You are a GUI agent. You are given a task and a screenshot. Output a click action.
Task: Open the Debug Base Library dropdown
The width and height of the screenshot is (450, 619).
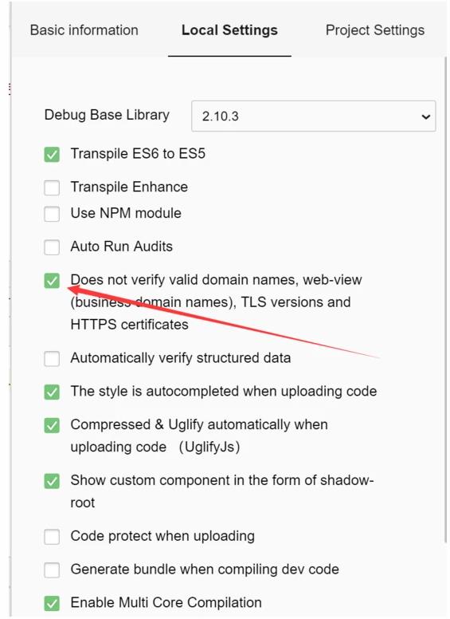(313, 116)
